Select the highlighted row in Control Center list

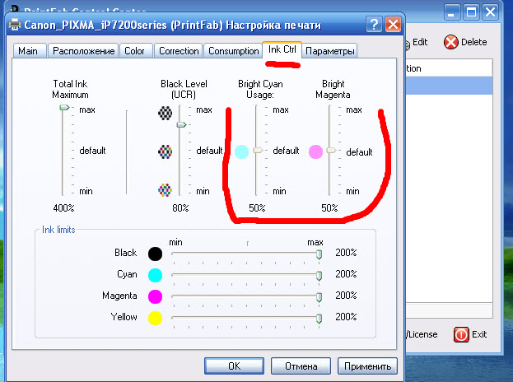coord(450,86)
